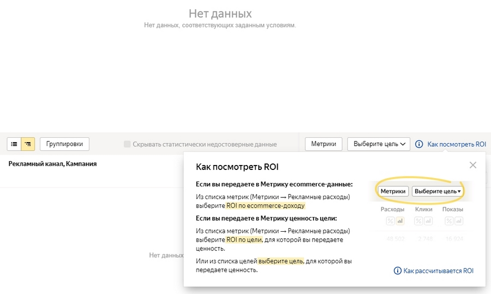Click the highlighted ROI по цели text
This screenshot has height=294, width=491.
pyautogui.click(x=244, y=240)
